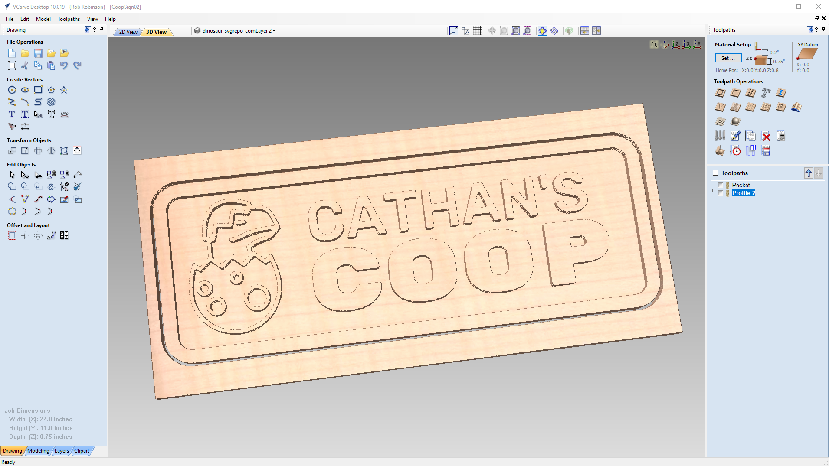The height and width of the screenshot is (466, 829).
Task: Select the Draw Arc tool
Action: (25, 102)
